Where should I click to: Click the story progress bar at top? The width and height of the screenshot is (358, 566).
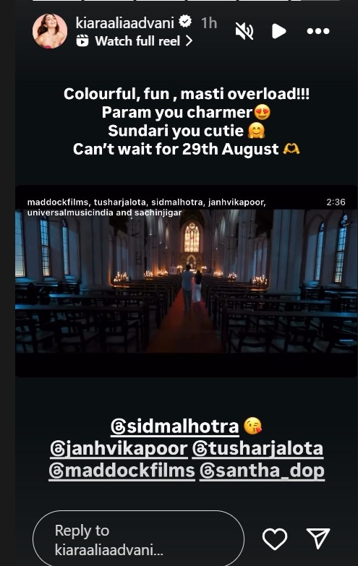(x=187, y=1)
